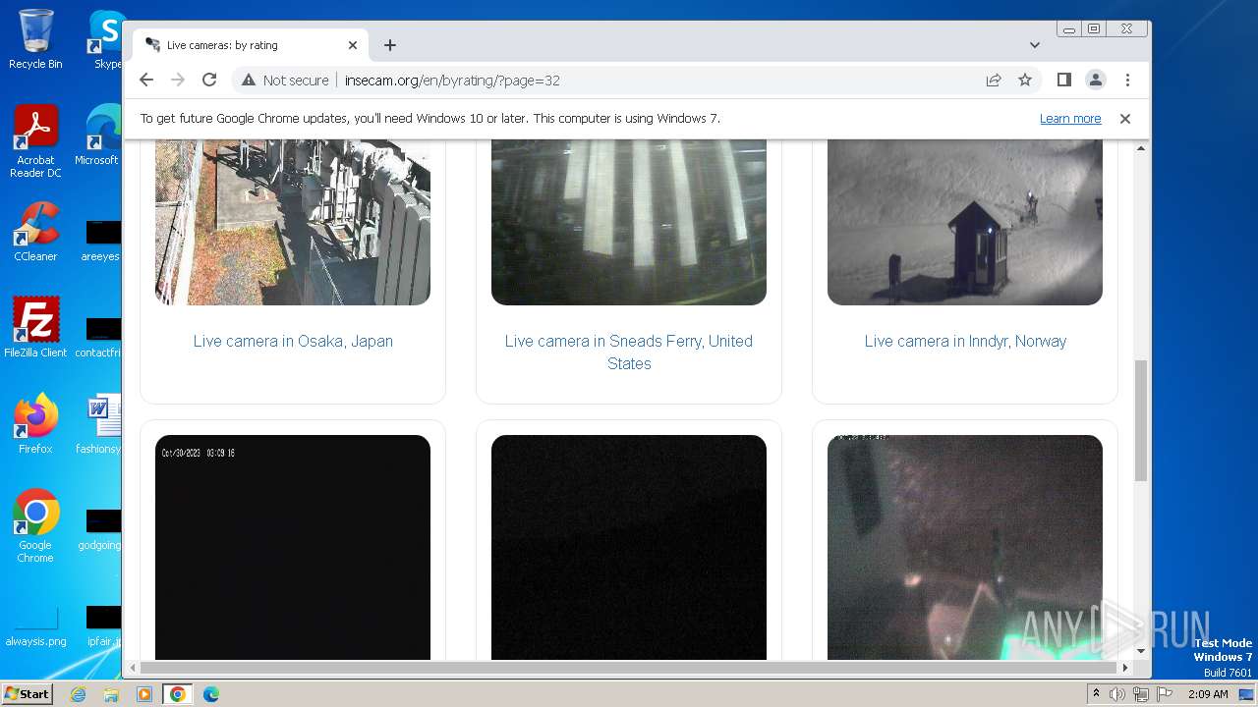Open Live camera in Sneads Ferry link
Viewport: 1258px width, 707px height.
pyautogui.click(x=629, y=352)
